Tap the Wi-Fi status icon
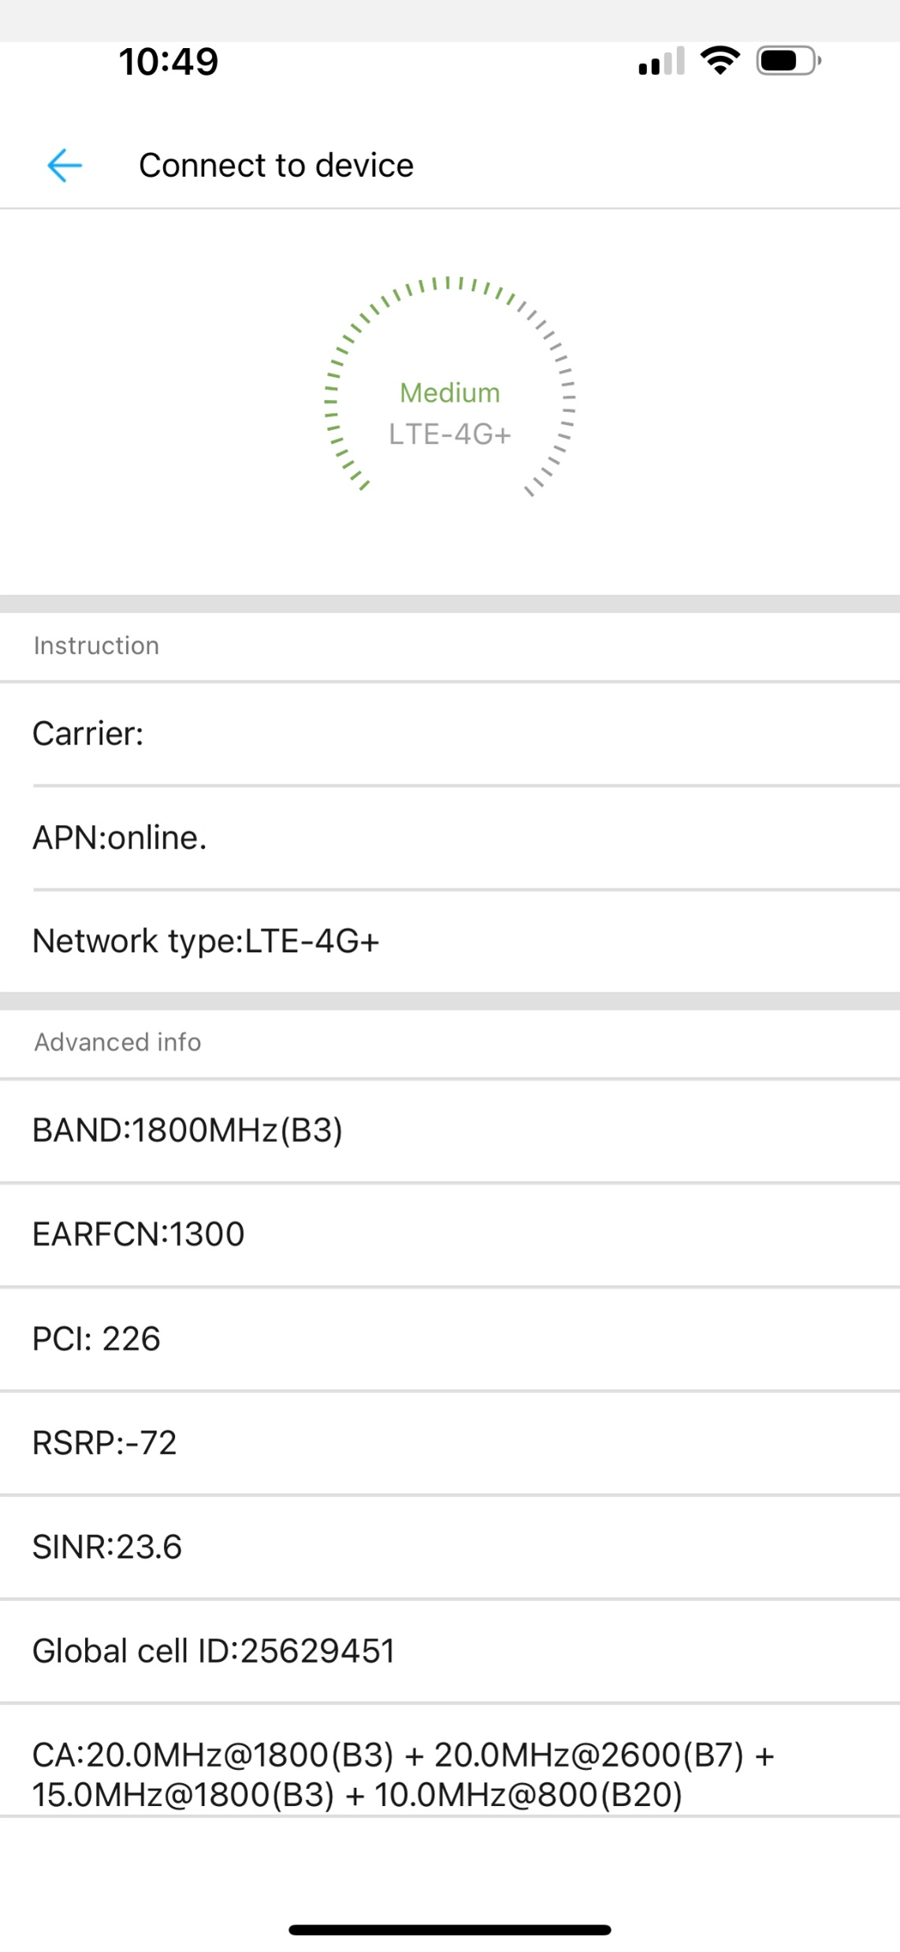This screenshot has height=1952, width=900. pos(720,61)
